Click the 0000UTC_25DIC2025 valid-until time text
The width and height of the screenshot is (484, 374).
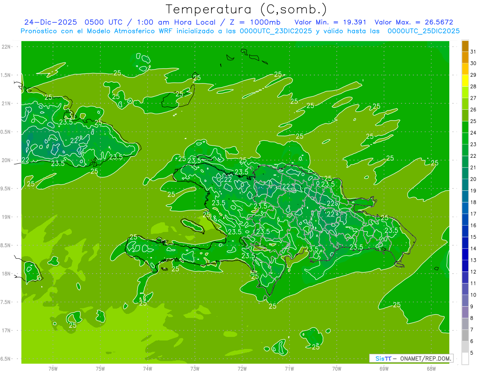click(x=423, y=31)
